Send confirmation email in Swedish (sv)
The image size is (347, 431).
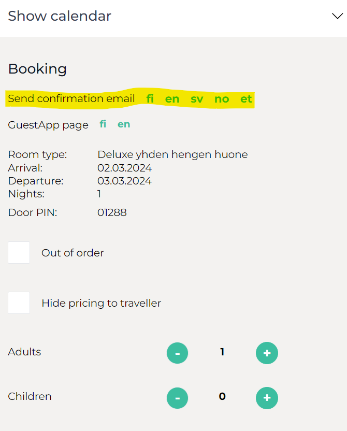(x=197, y=99)
